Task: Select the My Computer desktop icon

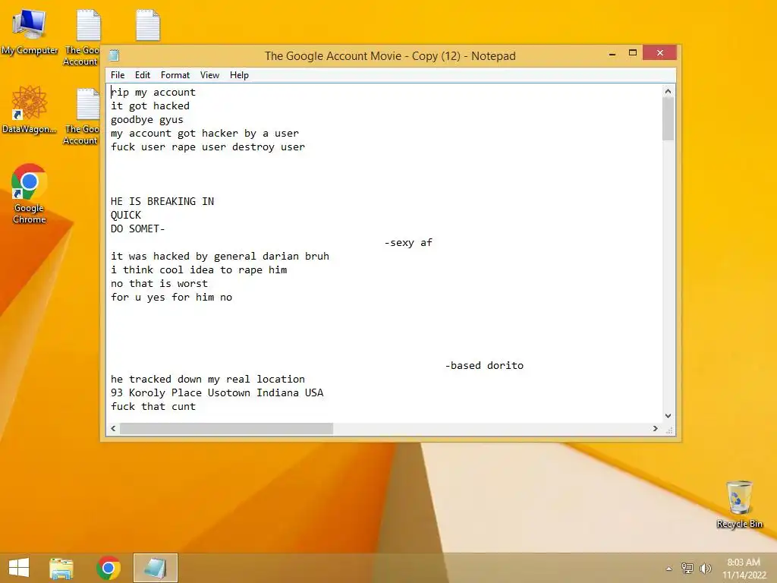Action: 30,32
